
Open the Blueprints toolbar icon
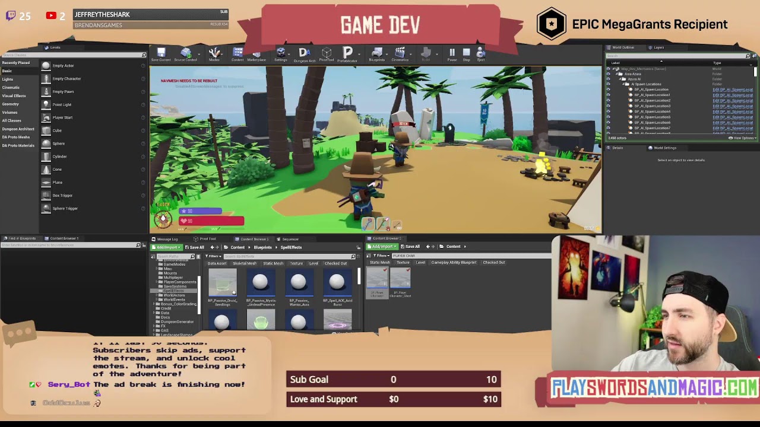point(377,55)
